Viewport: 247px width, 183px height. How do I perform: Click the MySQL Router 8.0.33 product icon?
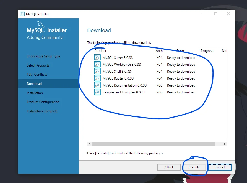coord(97,78)
